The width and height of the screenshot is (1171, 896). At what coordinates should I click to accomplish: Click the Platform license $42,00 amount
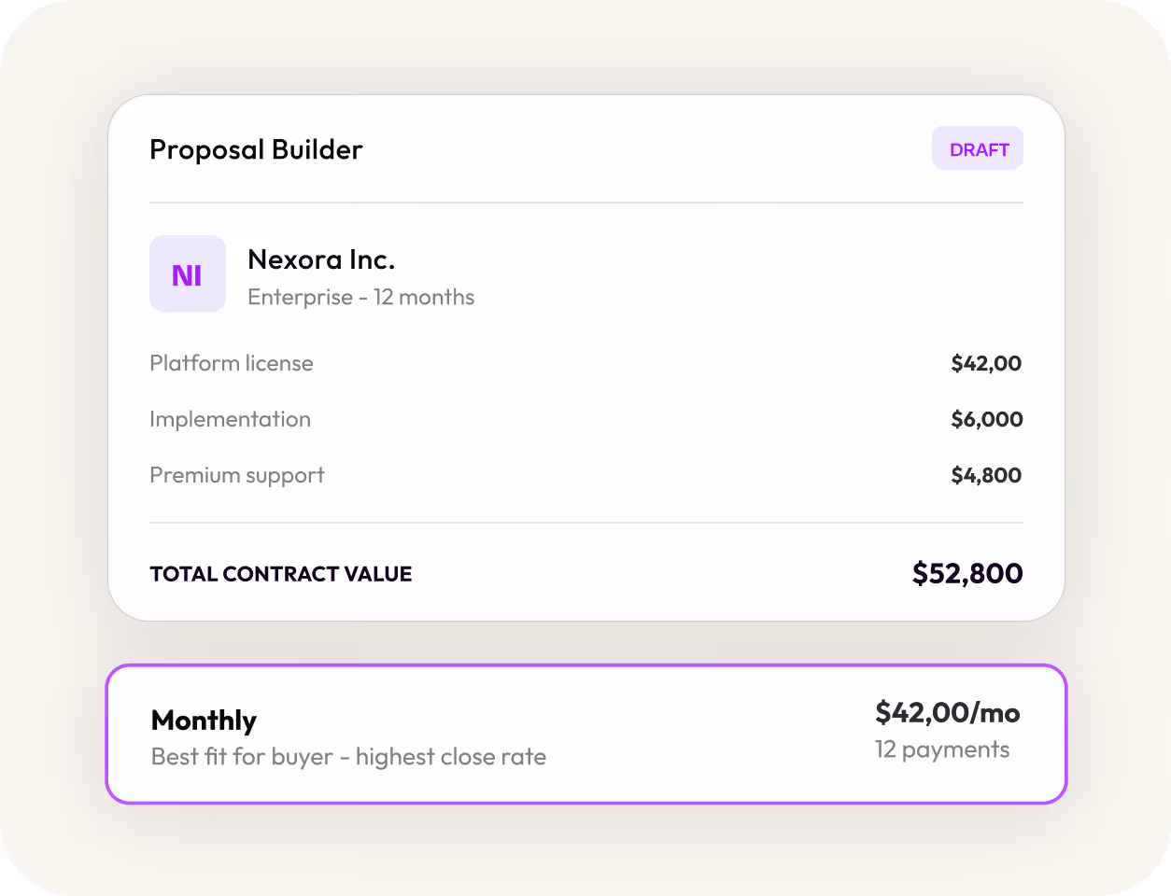(986, 363)
